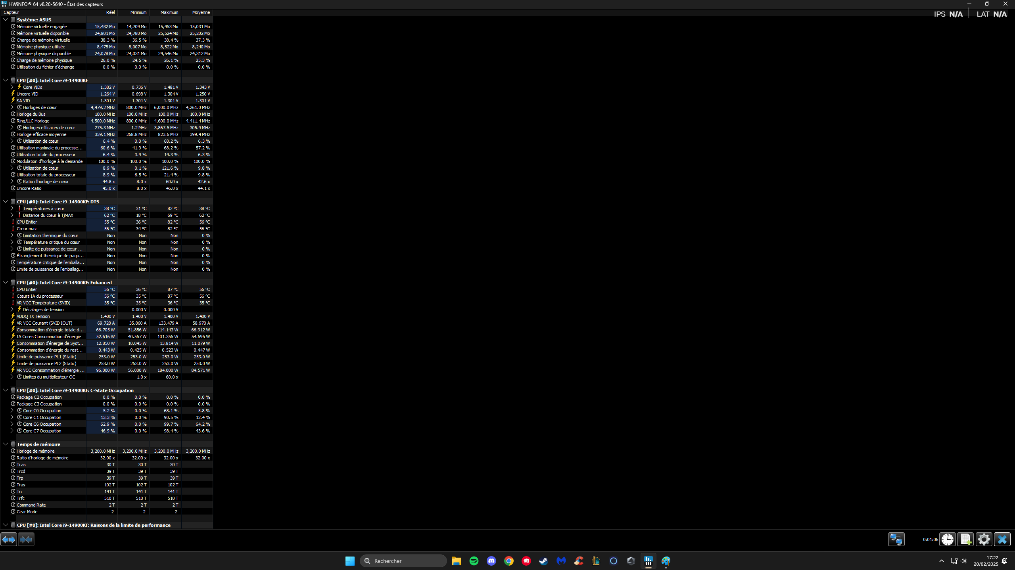Click the expand columns blue arrows button
This screenshot has height=570, width=1015.
pyautogui.click(x=9, y=539)
